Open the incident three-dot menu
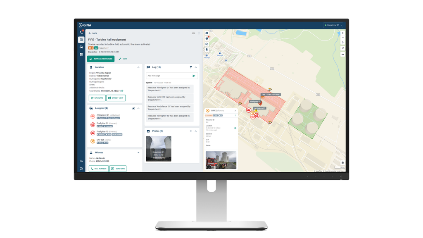This screenshot has width=423, height=238. [x=199, y=33]
